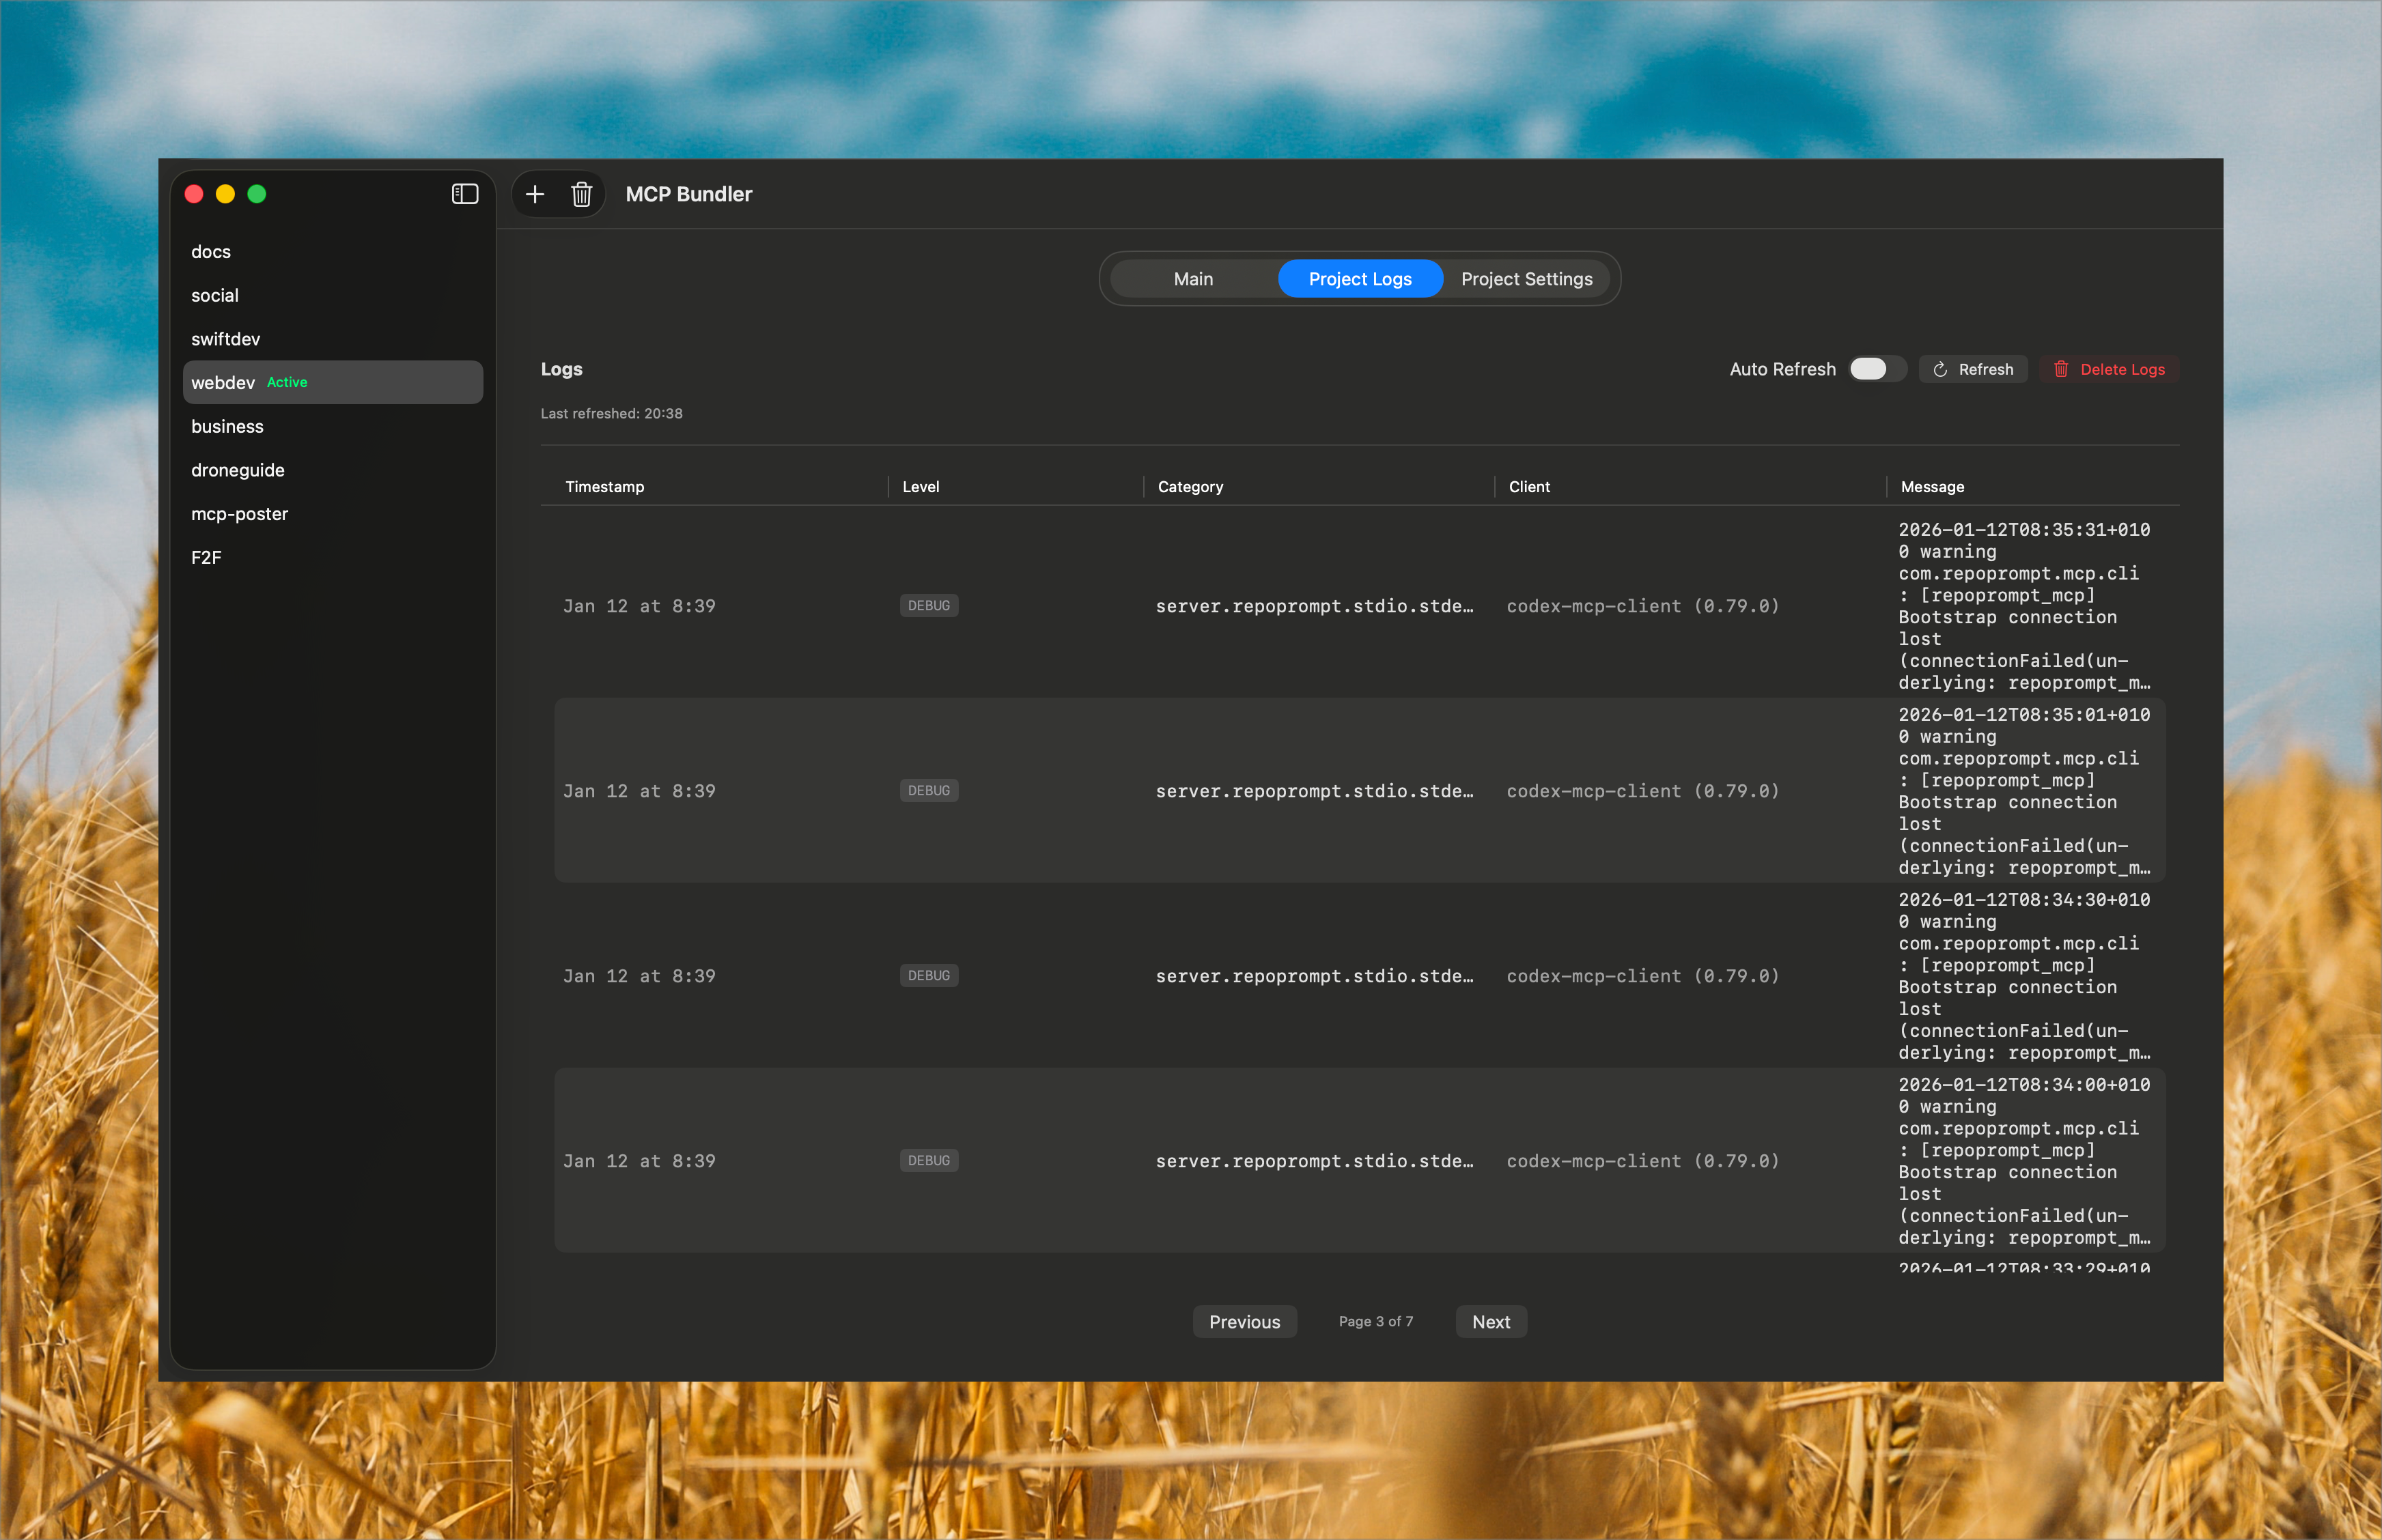Click DEBUG badge in the 08:35:31 row
Screen dimensions: 2382x1540
928,606
